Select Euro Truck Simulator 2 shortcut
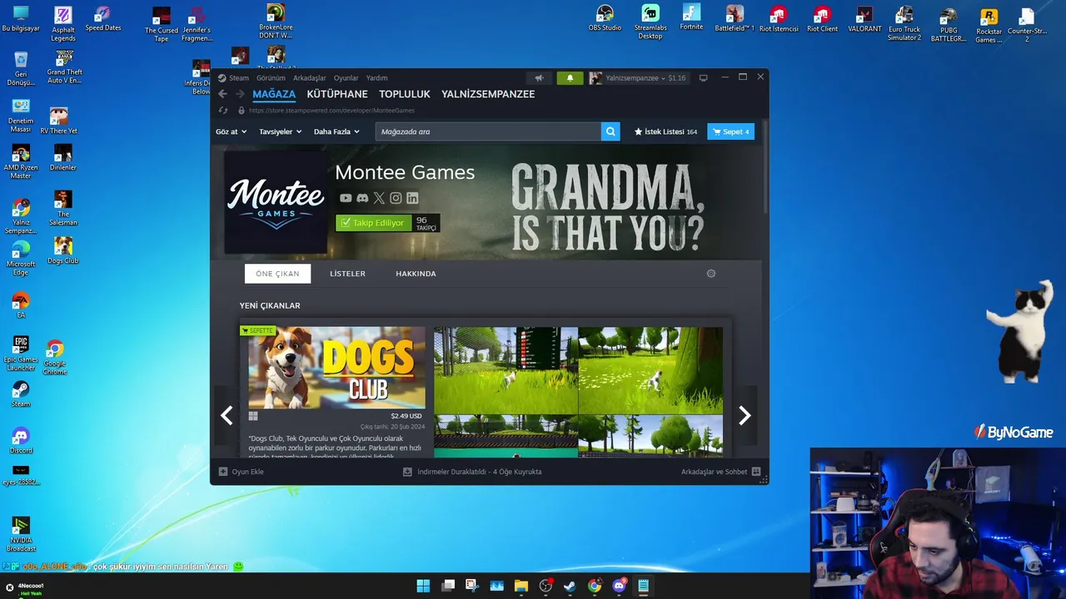Viewport: 1066px width, 599px height. click(x=904, y=22)
